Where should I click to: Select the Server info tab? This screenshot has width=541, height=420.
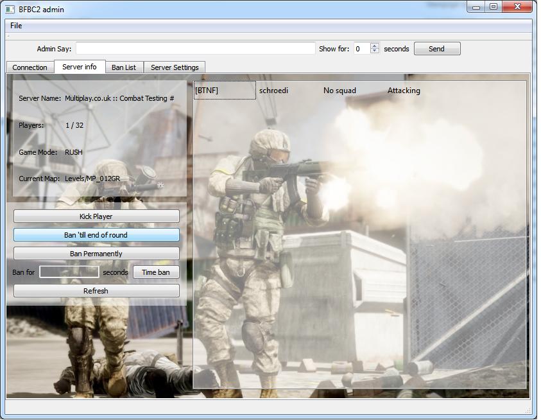click(x=80, y=67)
